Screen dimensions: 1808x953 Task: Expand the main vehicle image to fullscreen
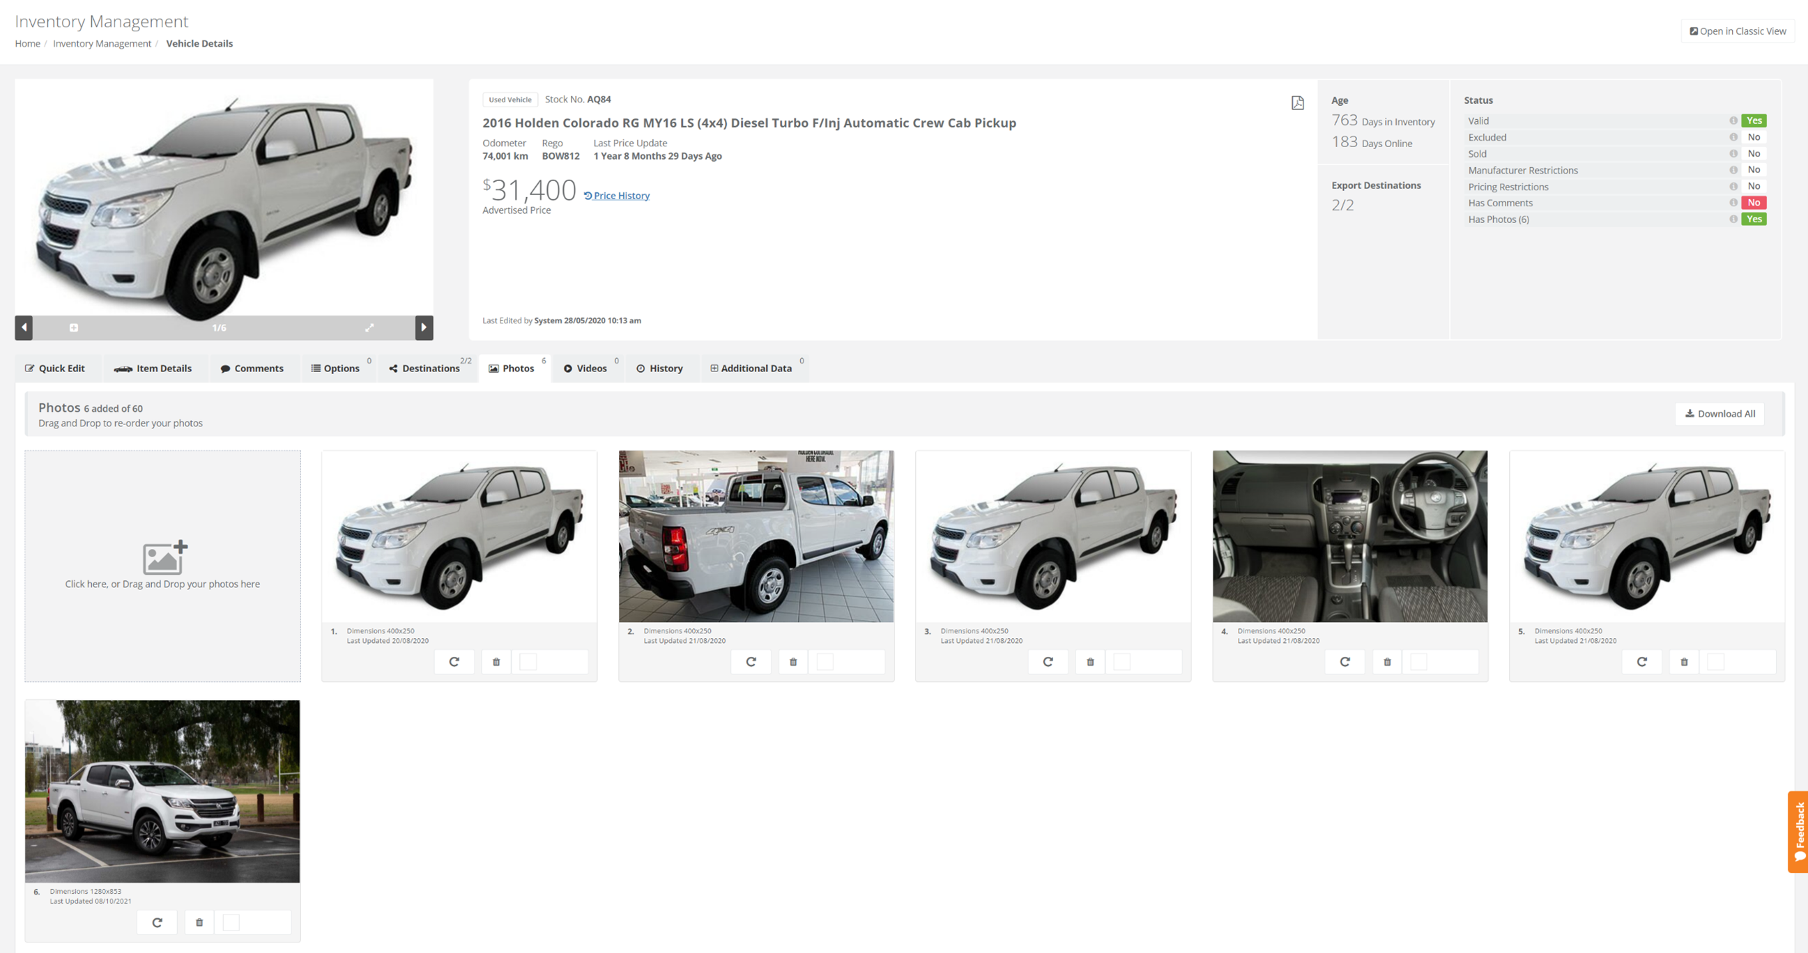point(369,327)
